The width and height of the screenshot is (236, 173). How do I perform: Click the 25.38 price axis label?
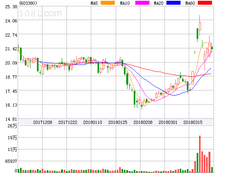9,7
